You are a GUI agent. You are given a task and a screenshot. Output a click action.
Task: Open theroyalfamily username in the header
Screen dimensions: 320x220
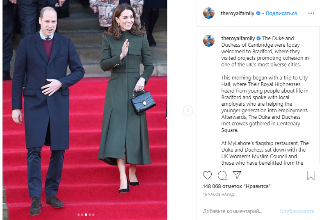point(238,14)
